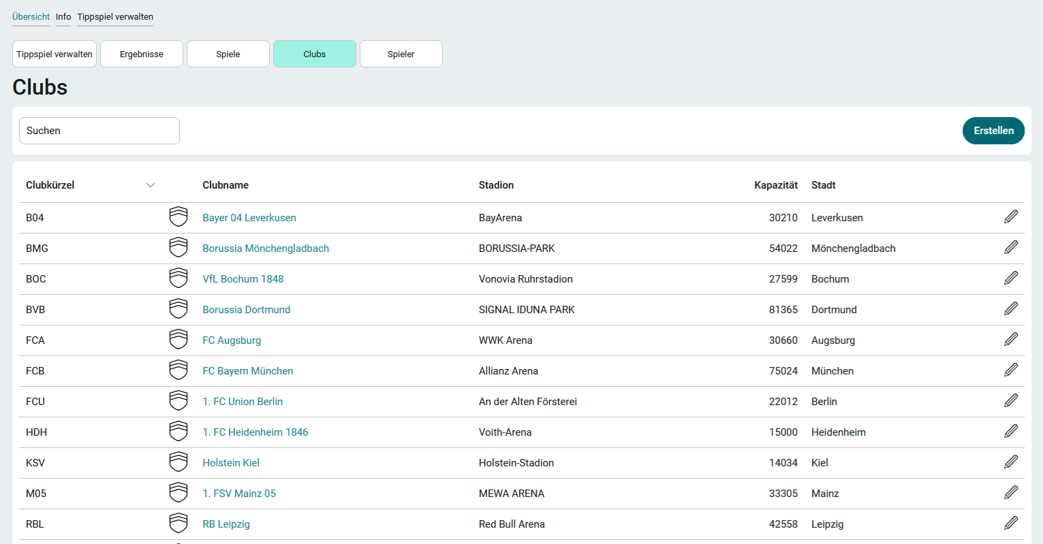This screenshot has width=1043, height=544.
Task: Select the club code BVB
Action: tap(35, 310)
